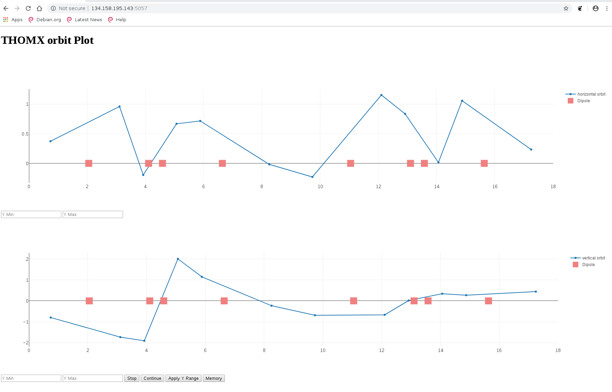Screen dimensions: 612x392
Task: Open Debian.org bookmark
Action: 45,20
